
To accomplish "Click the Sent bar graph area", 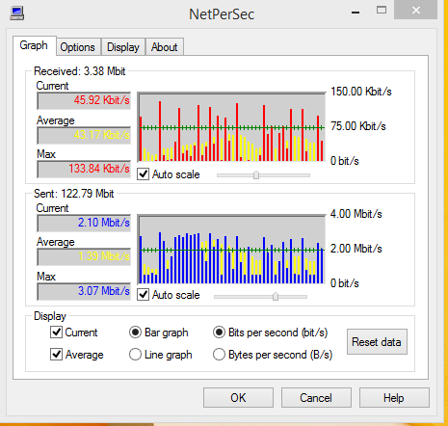I will click(x=231, y=250).
